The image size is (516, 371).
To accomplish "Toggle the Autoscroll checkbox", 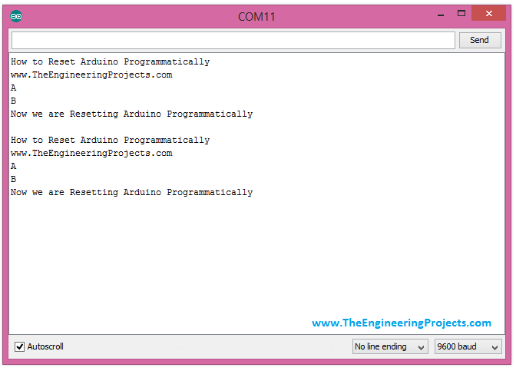I will click(x=19, y=346).
